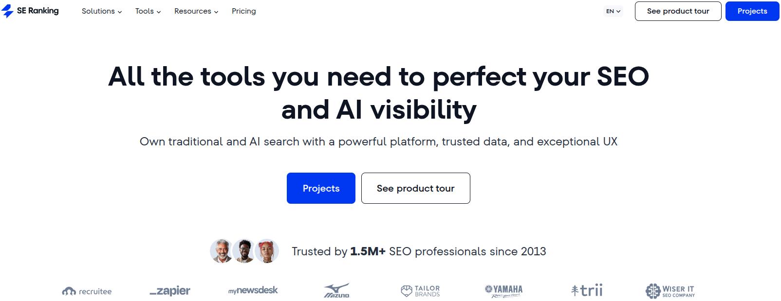Click the SE Ranking logo
The height and width of the screenshot is (301, 781).
pos(31,11)
